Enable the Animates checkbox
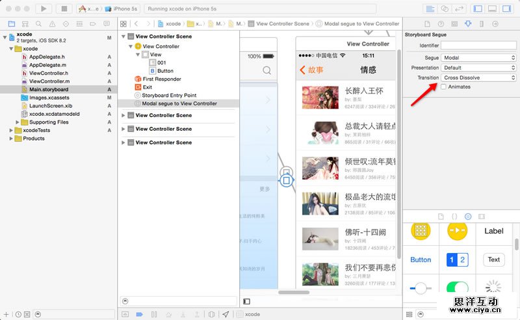 pos(444,87)
